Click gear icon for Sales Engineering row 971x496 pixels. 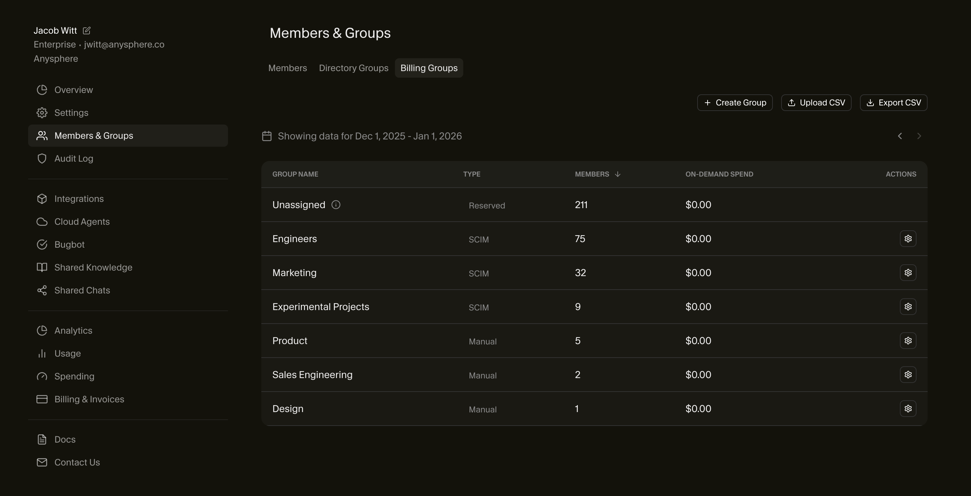[x=908, y=375]
